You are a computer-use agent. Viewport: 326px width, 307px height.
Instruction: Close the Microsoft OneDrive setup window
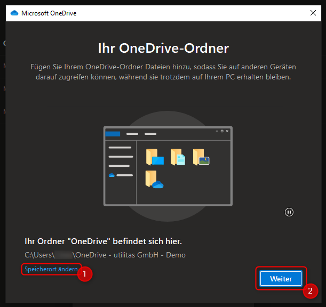click(313, 13)
